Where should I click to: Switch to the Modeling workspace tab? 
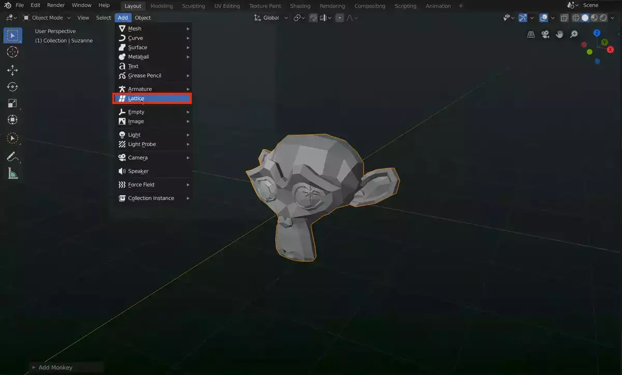162,6
